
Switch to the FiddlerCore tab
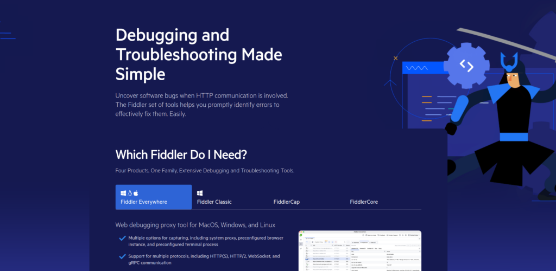coord(383,197)
